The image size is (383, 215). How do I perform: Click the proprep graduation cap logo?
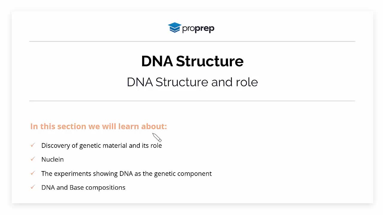175,28
